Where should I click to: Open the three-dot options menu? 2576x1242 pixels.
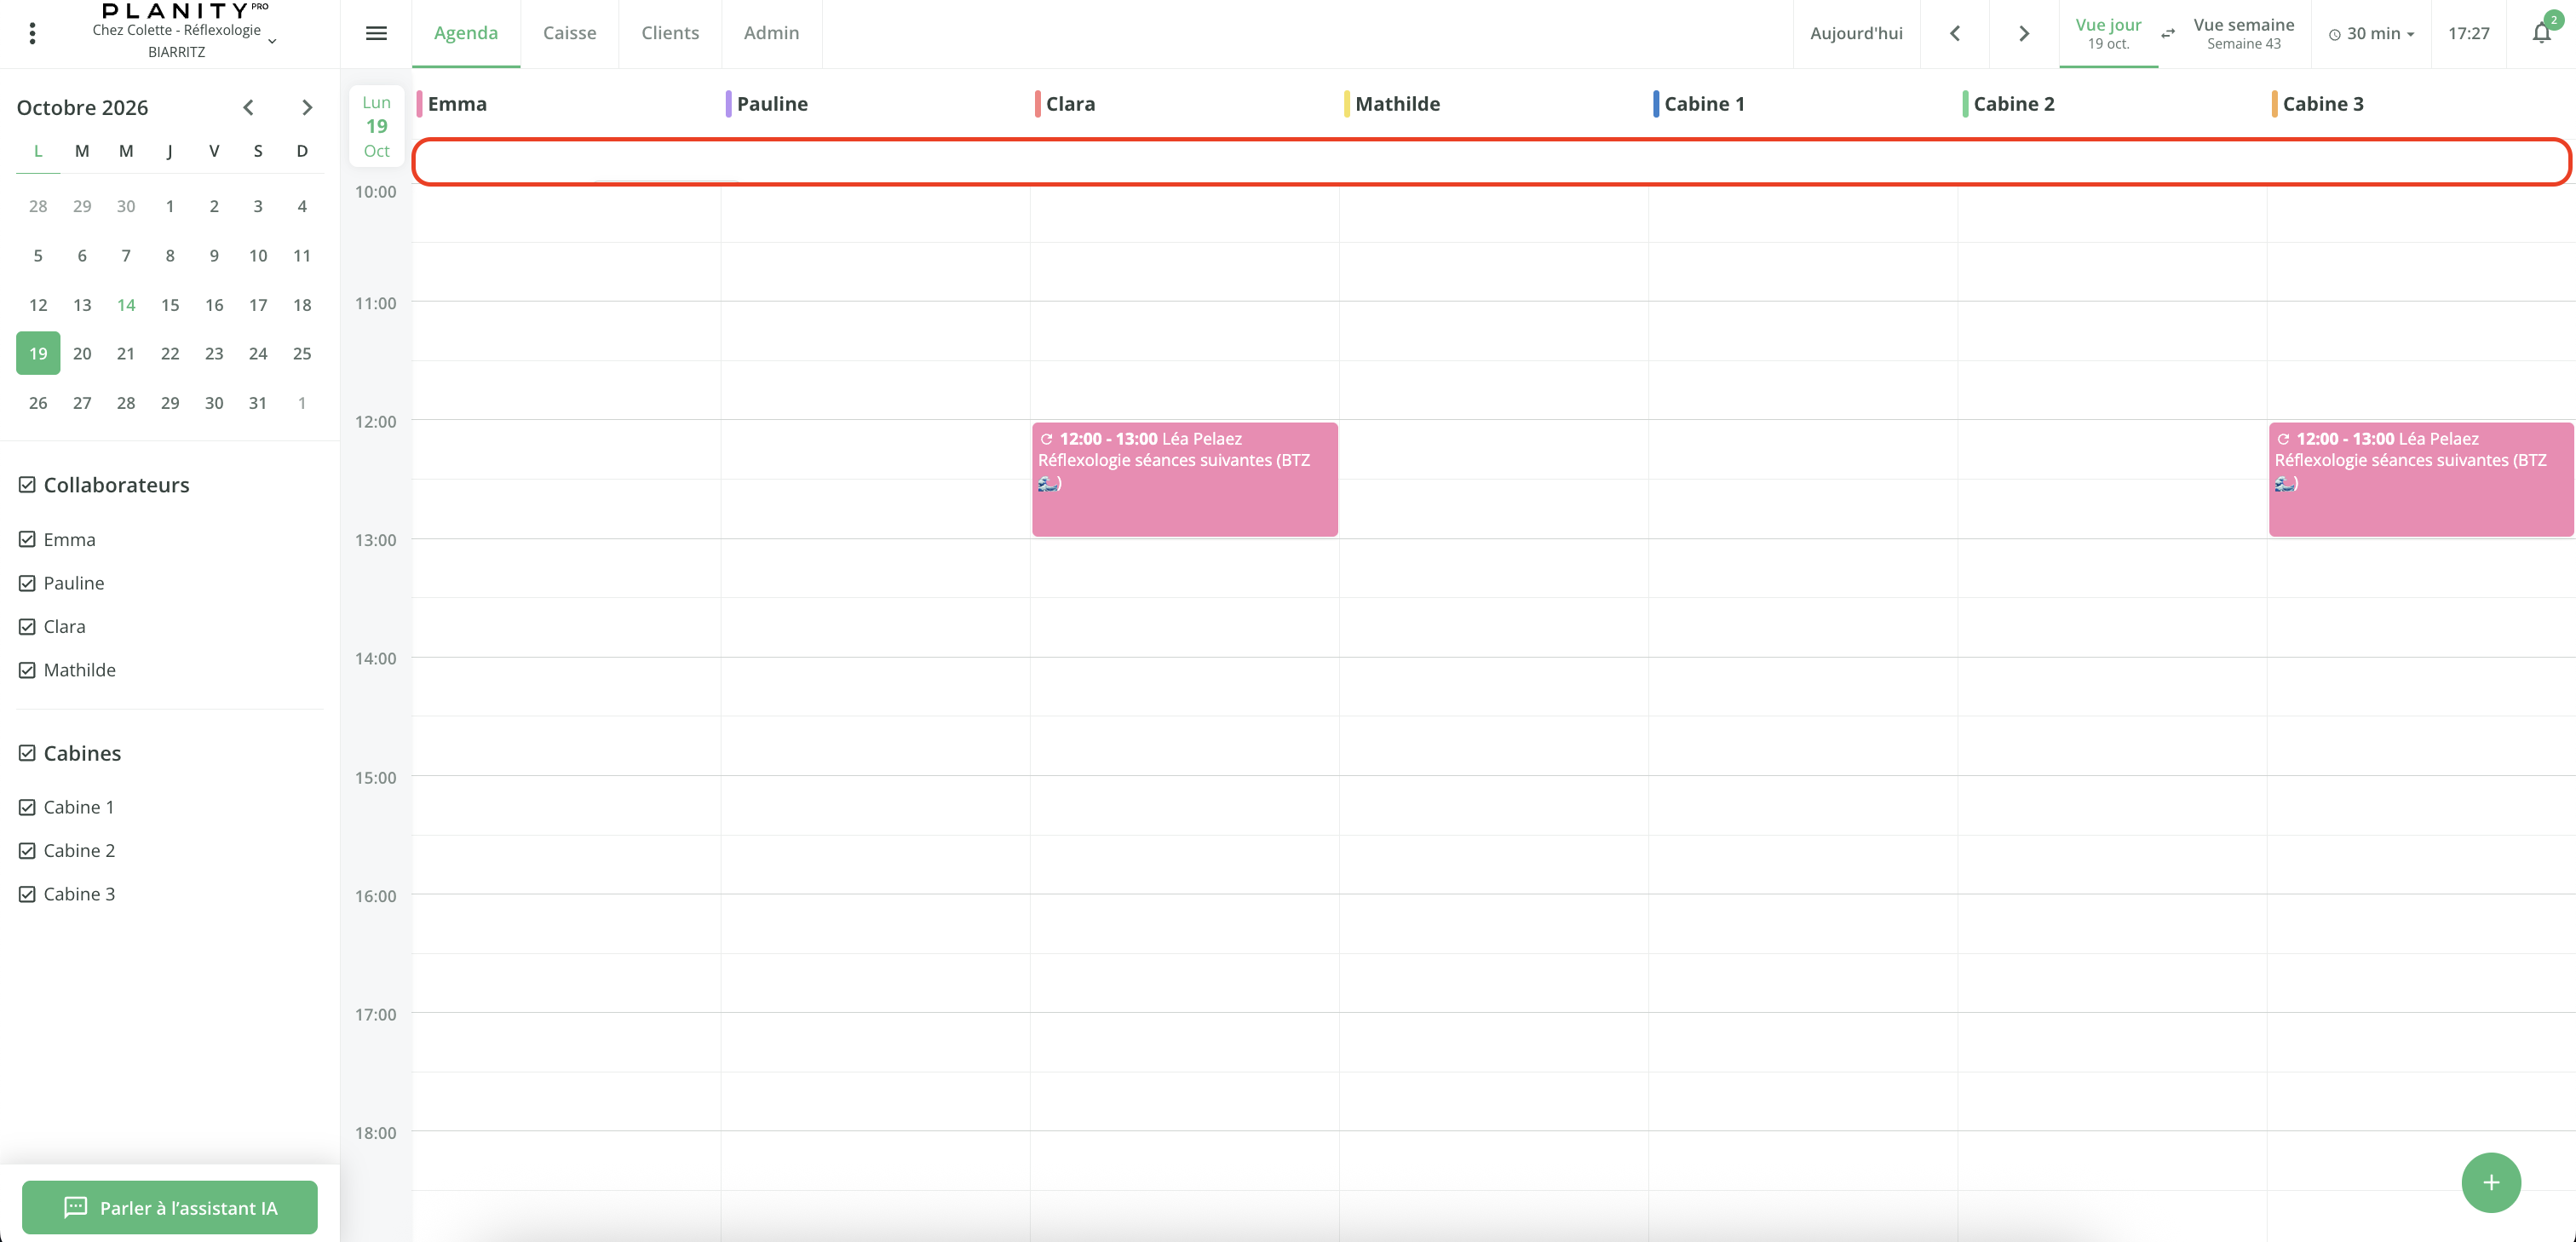point(33,33)
